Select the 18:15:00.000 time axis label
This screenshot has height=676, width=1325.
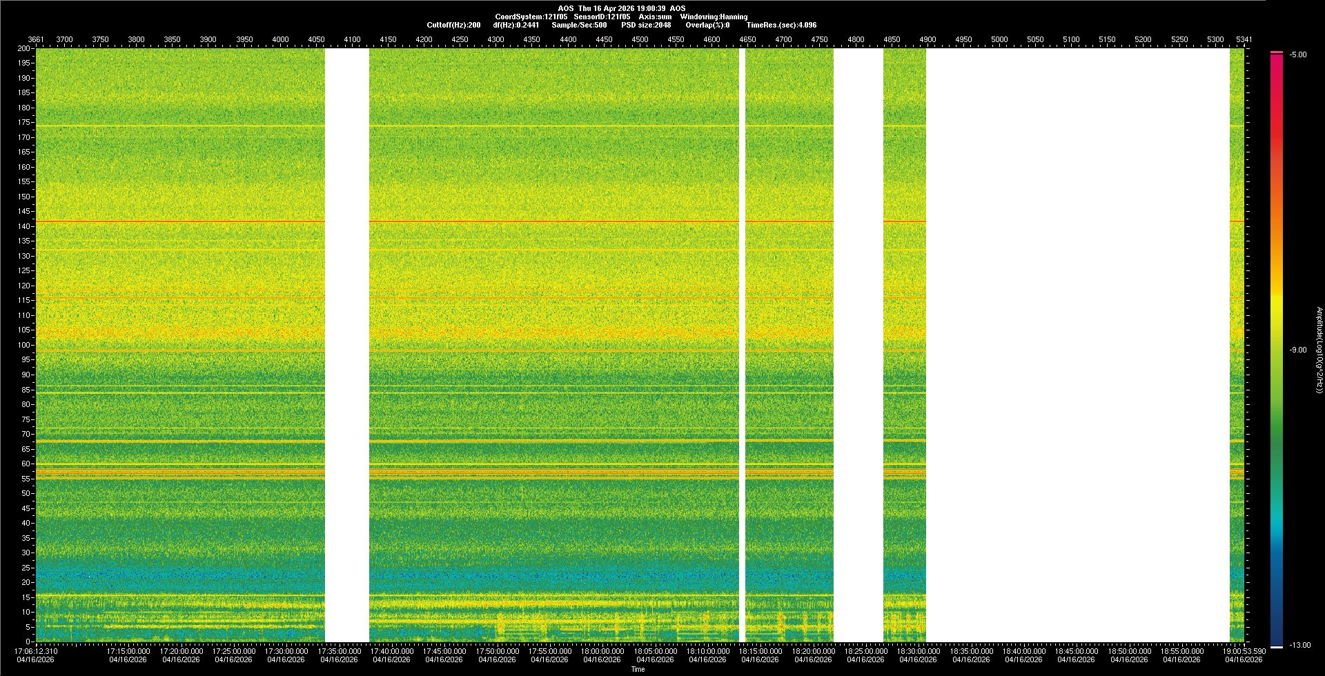click(760, 650)
